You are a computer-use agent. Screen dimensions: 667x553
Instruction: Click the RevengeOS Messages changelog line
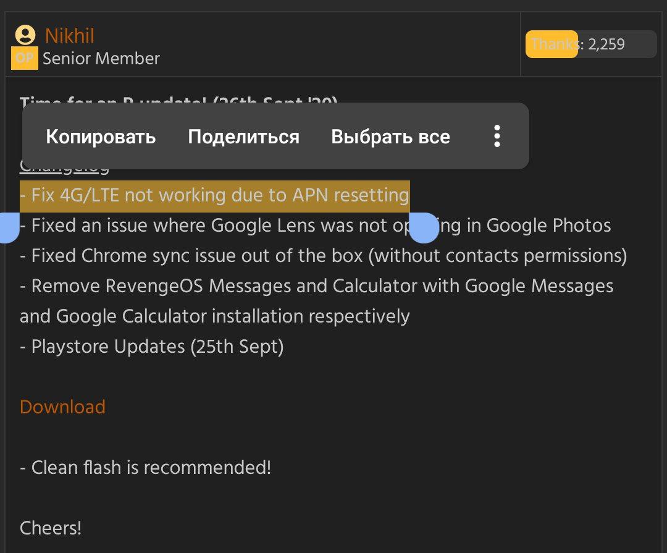pyautogui.click(x=316, y=301)
